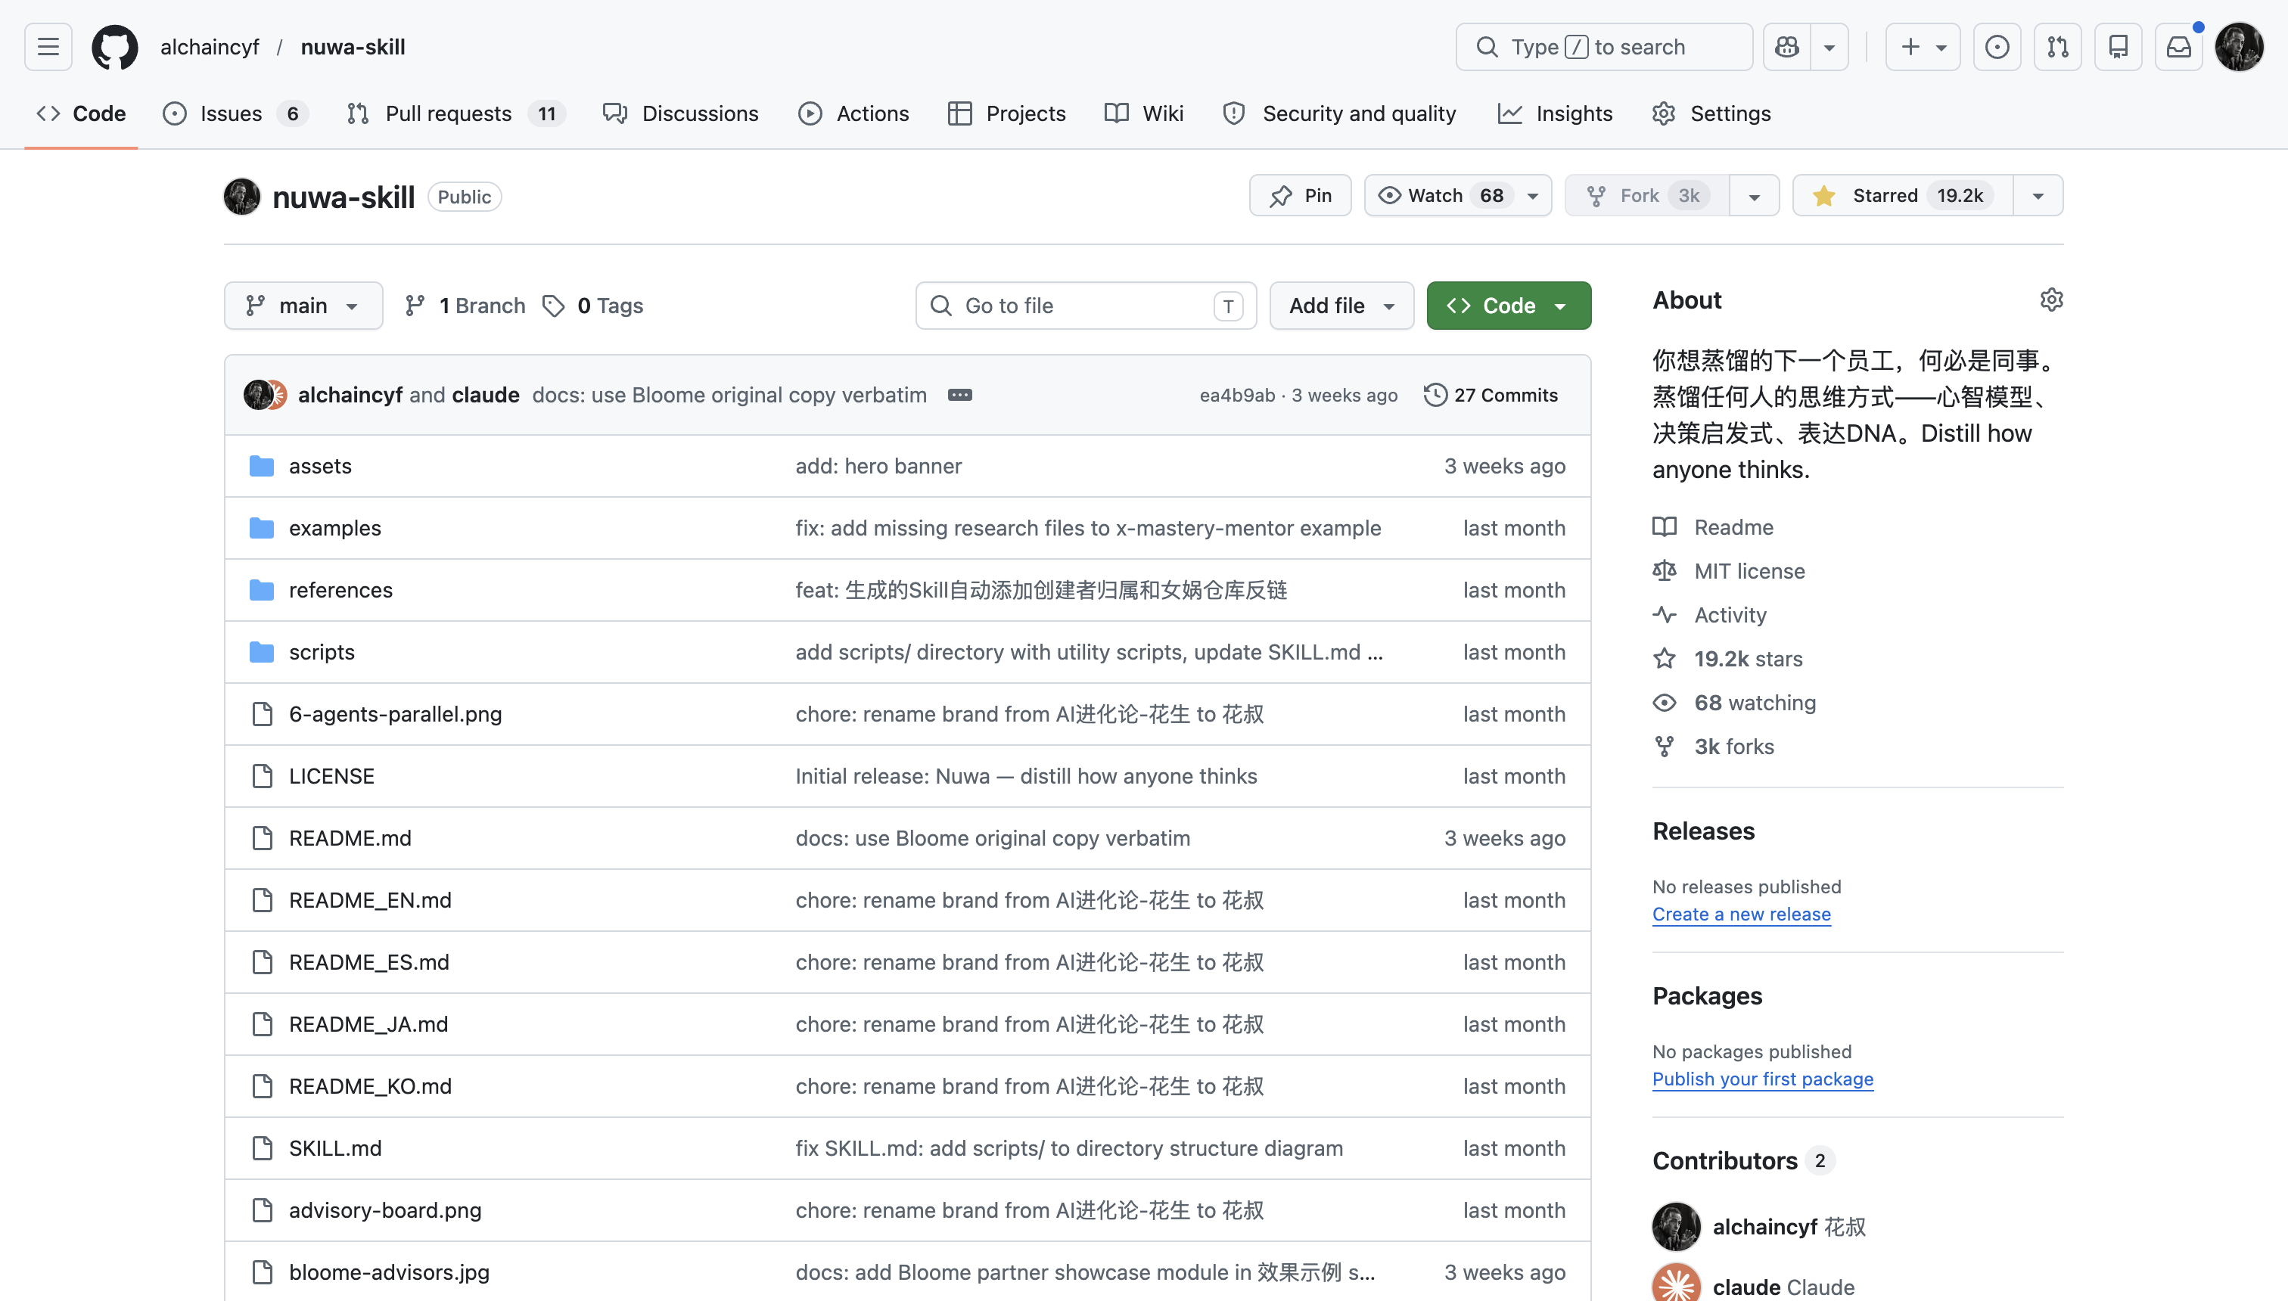View the 27 Commits history
This screenshot has width=2288, height=1301.
coord(1491,395)
